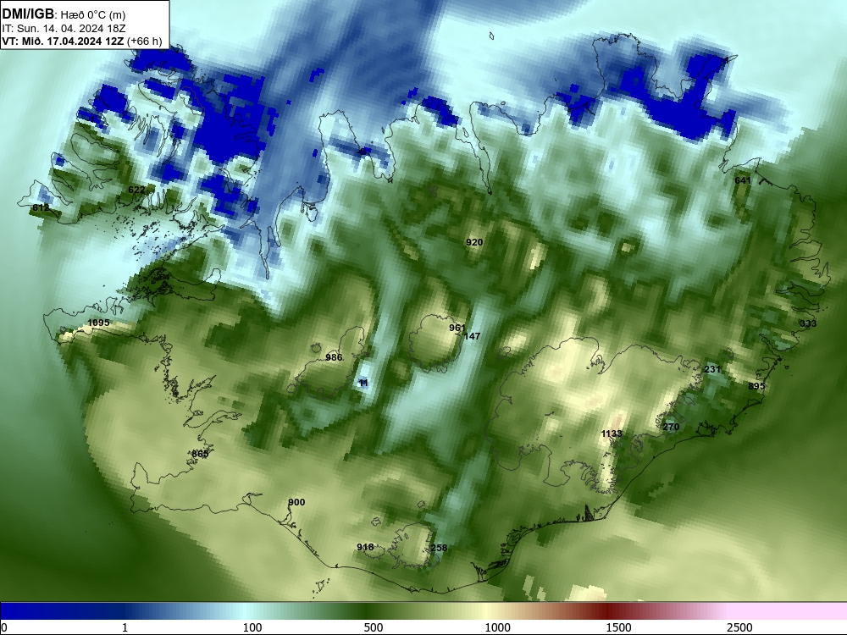Click the map value 333
The image size is (847, 635).
[808, 323]
